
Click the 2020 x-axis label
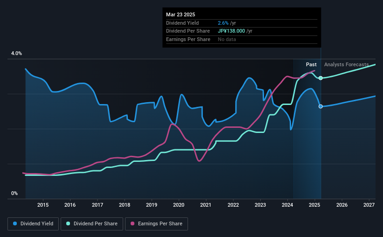pyautogui.click(x=179, y=205)
